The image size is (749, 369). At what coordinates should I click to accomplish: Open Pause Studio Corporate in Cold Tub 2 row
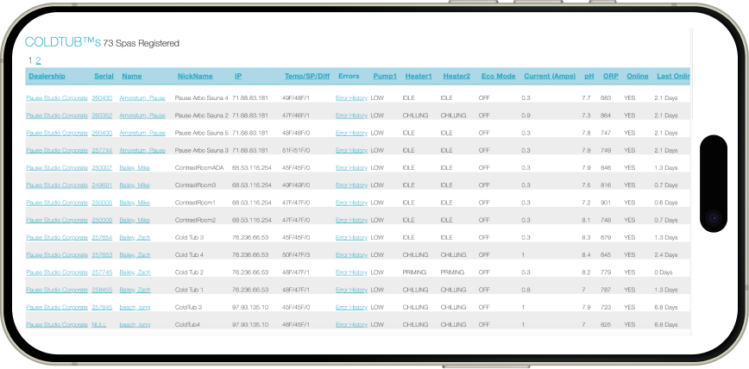coord(57,272)
